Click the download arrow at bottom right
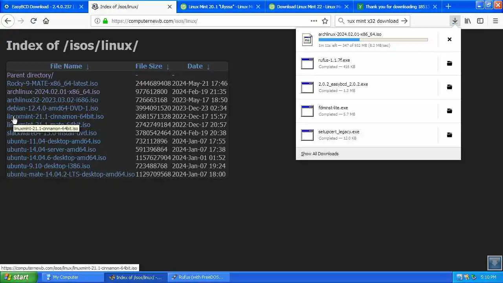 [x=495, y=263]
